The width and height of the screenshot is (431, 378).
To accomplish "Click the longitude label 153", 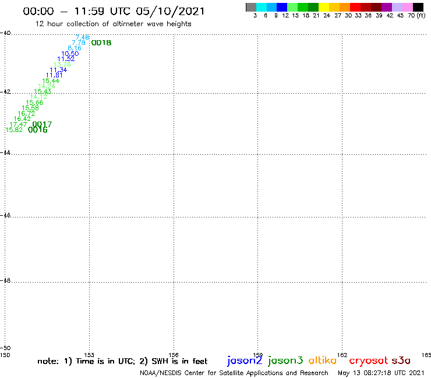I will tap(89, 355).
